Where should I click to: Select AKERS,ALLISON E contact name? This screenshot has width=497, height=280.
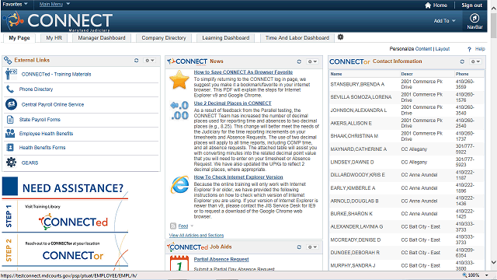pyautogui.click(x=351, y=123)
